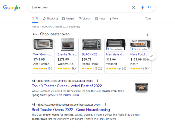Click the $749.95 price
The image size is (175, 128).
(x=39, y=59)
